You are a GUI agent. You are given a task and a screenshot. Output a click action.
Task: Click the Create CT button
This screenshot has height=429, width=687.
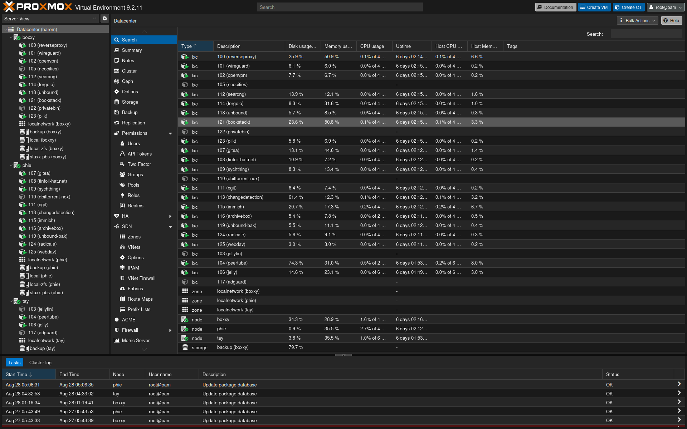(629, 7)
